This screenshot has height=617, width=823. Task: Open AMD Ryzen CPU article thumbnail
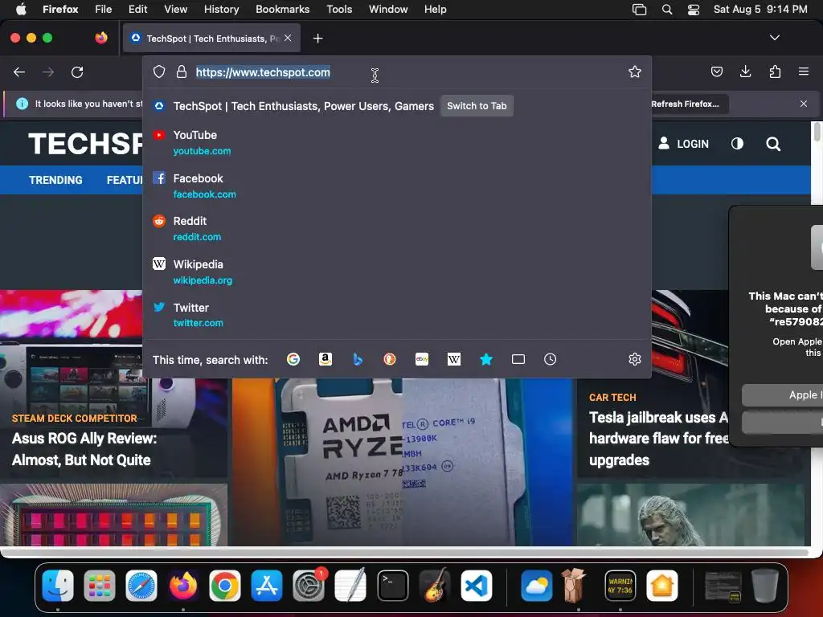(402, 463)
